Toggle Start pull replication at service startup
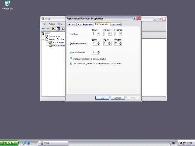The height and width of the screenshot is (146, 195). 71,59
